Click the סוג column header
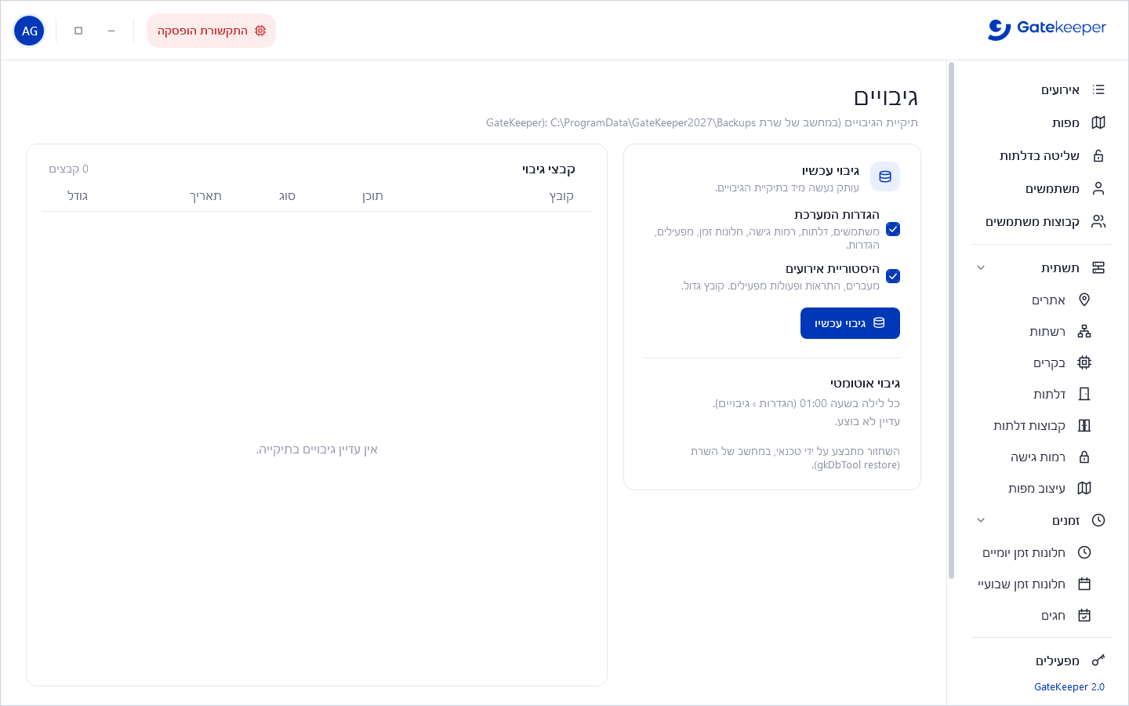This screenshot has height=706, width=1129. click(287, 196)
